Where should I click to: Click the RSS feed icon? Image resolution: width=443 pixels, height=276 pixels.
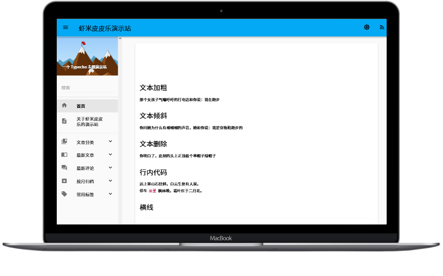(382, 28)
